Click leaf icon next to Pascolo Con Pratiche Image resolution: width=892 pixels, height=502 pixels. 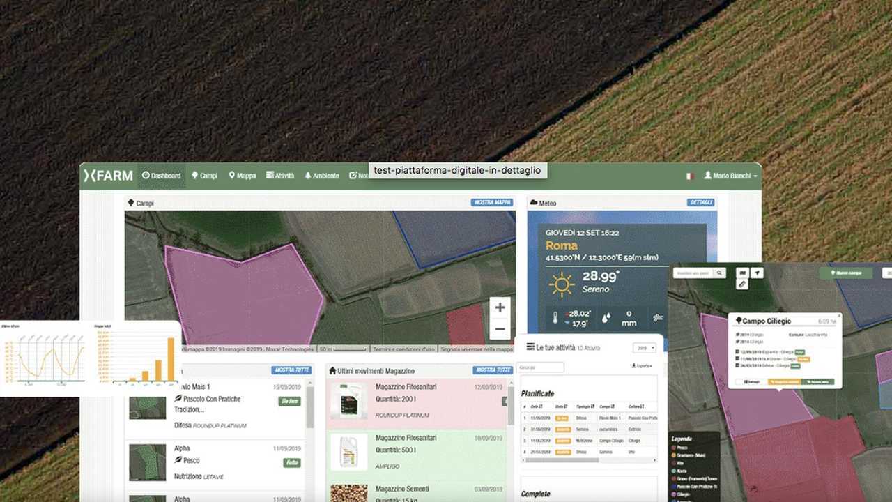pyautogui.click(x=178, y=399)
